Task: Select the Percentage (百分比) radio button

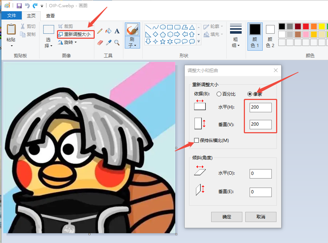Action: click(219, 94)
